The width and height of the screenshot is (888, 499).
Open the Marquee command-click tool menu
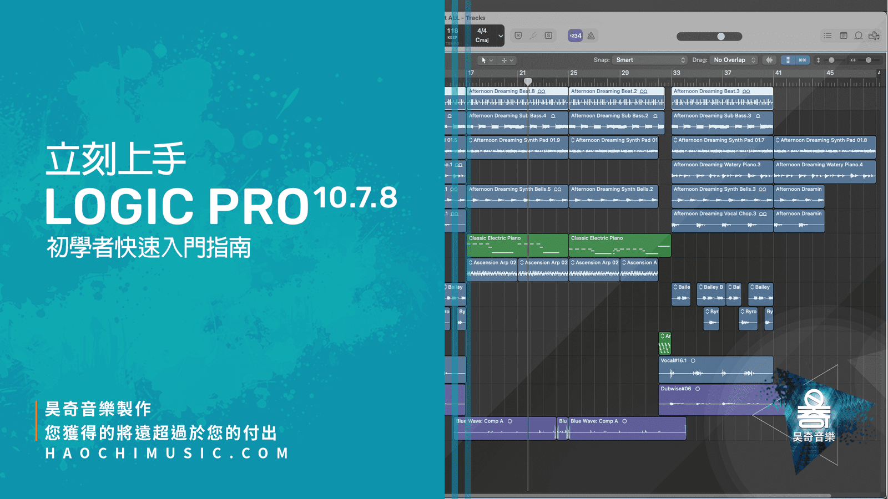[x=507, y=60]
